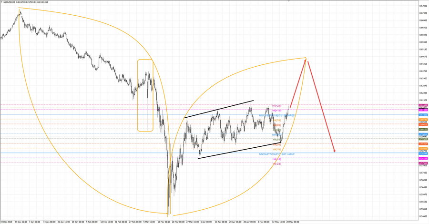Select the 0.61340 magenta price tag

click(423, 110)
